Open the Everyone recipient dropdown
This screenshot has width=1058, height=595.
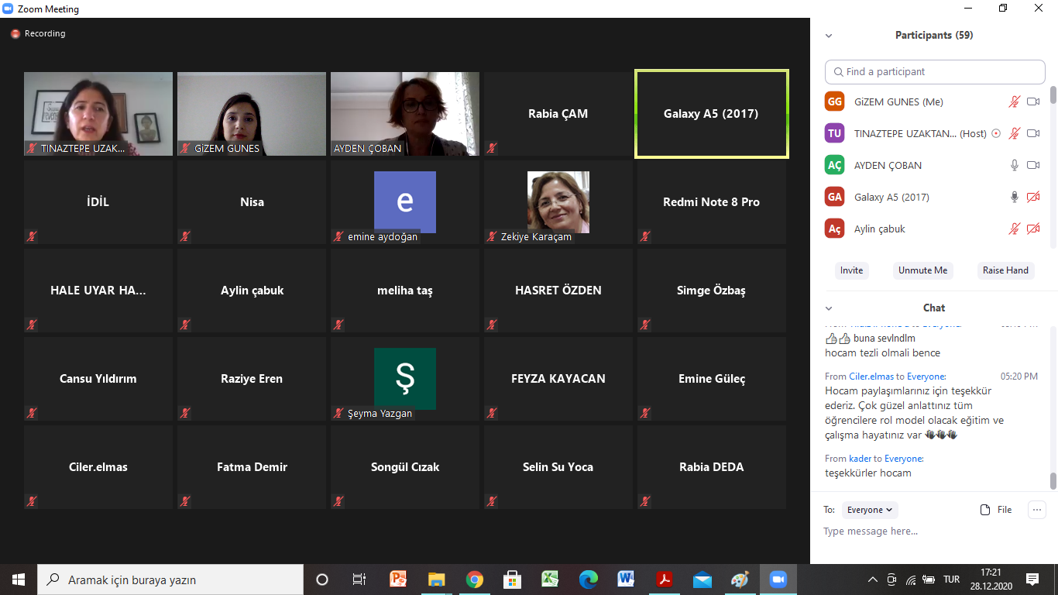click(x=869, y=510)
